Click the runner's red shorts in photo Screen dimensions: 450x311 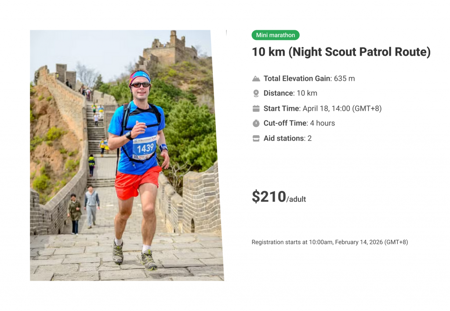coord(137,182)
